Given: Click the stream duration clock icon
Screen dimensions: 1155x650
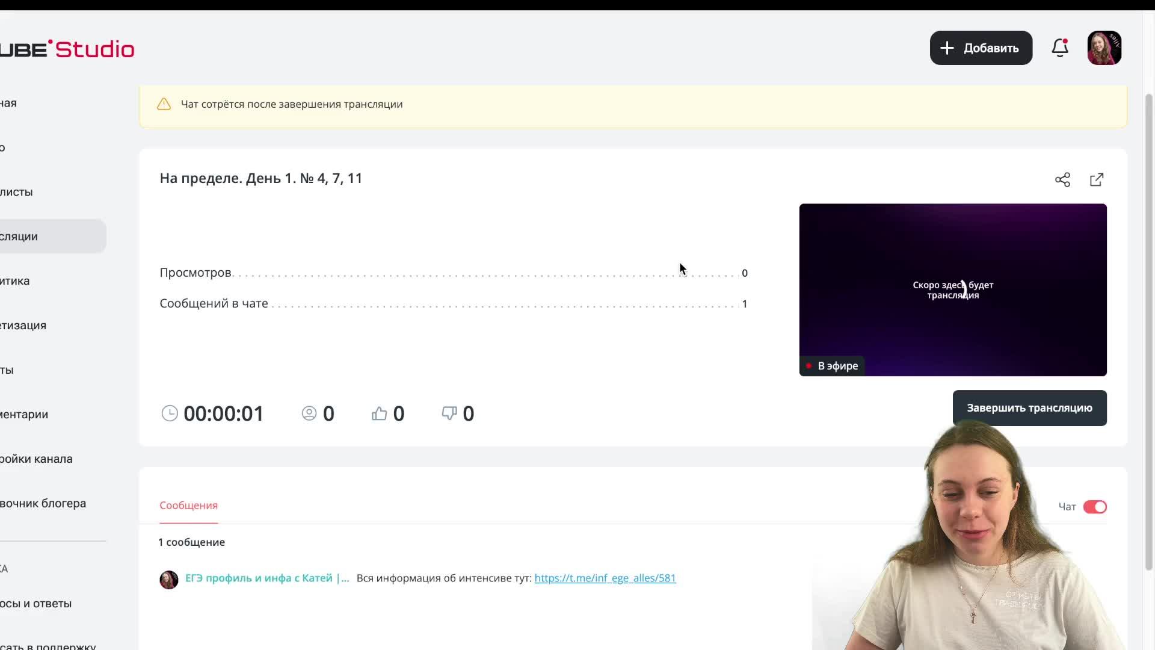Looking at the screenshot, I should pos(170,413).
